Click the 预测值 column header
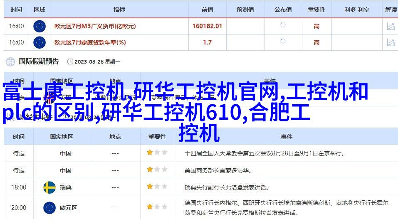398x219 pixels. [x=245, y=10]
